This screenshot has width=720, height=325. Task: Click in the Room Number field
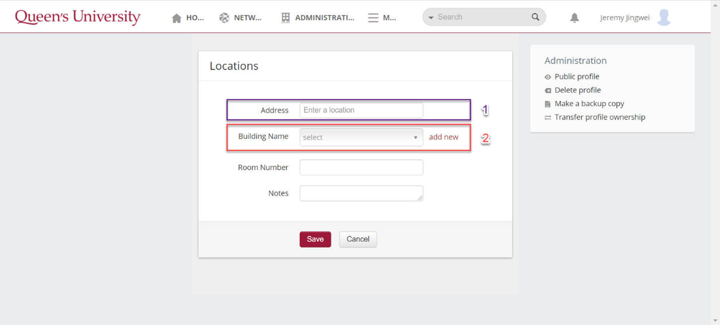pos(361,167)
